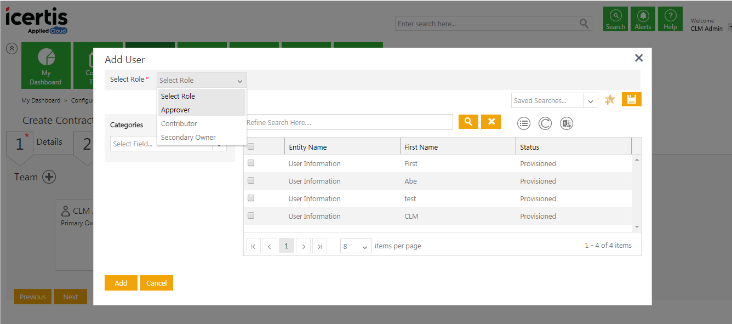Image resolution: width=732 pixels, height=324 pixels.
Task: Select page 1 in the pager
Action: [286, 246]
